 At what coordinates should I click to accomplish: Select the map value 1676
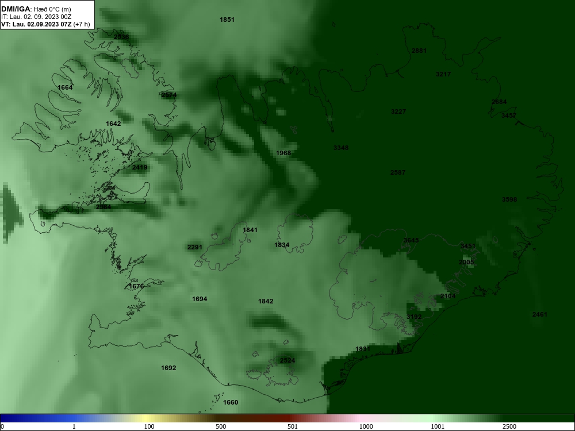tap(136, 286)
